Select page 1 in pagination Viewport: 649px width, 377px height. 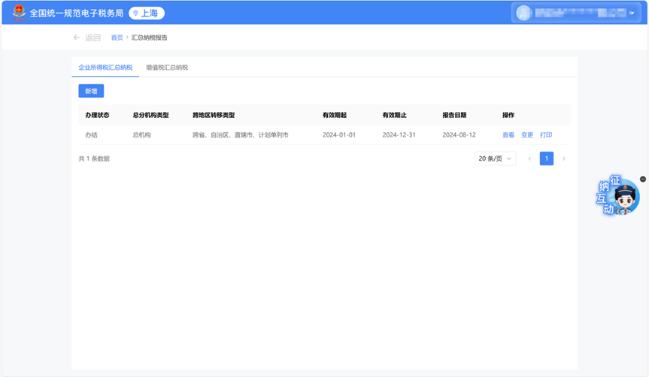(547, 158)
